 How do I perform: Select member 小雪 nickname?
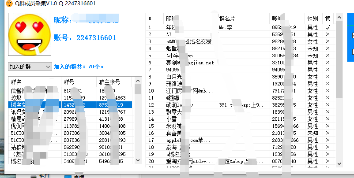click(x=171, y=119)
